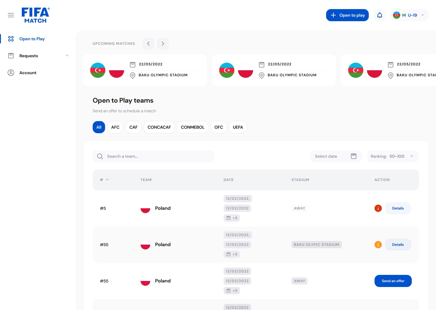Click the +5 dates badge in the Send an offer row
This screenshot has height=310, width=436.
(232, 291)
